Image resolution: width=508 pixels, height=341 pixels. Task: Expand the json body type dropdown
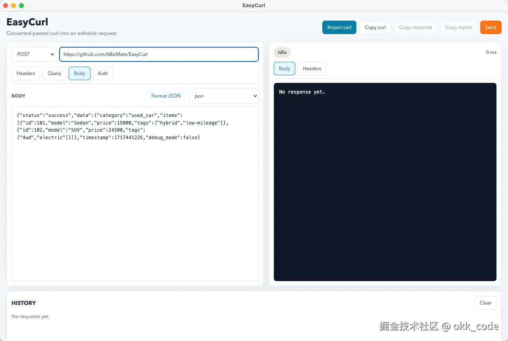[224, 96]
